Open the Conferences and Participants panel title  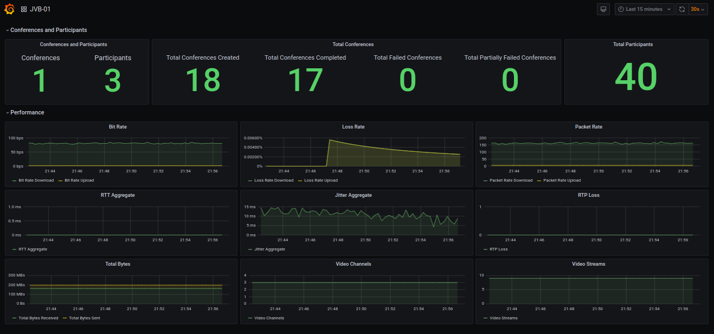74,44
